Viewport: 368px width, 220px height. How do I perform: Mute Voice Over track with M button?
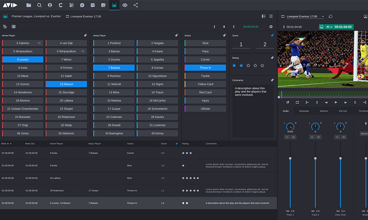point(344,137)
